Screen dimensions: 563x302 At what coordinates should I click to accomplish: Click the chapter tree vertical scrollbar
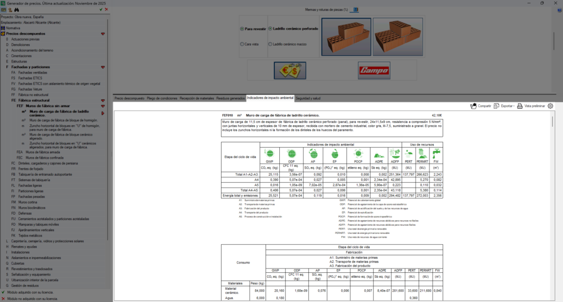[107, 129]
